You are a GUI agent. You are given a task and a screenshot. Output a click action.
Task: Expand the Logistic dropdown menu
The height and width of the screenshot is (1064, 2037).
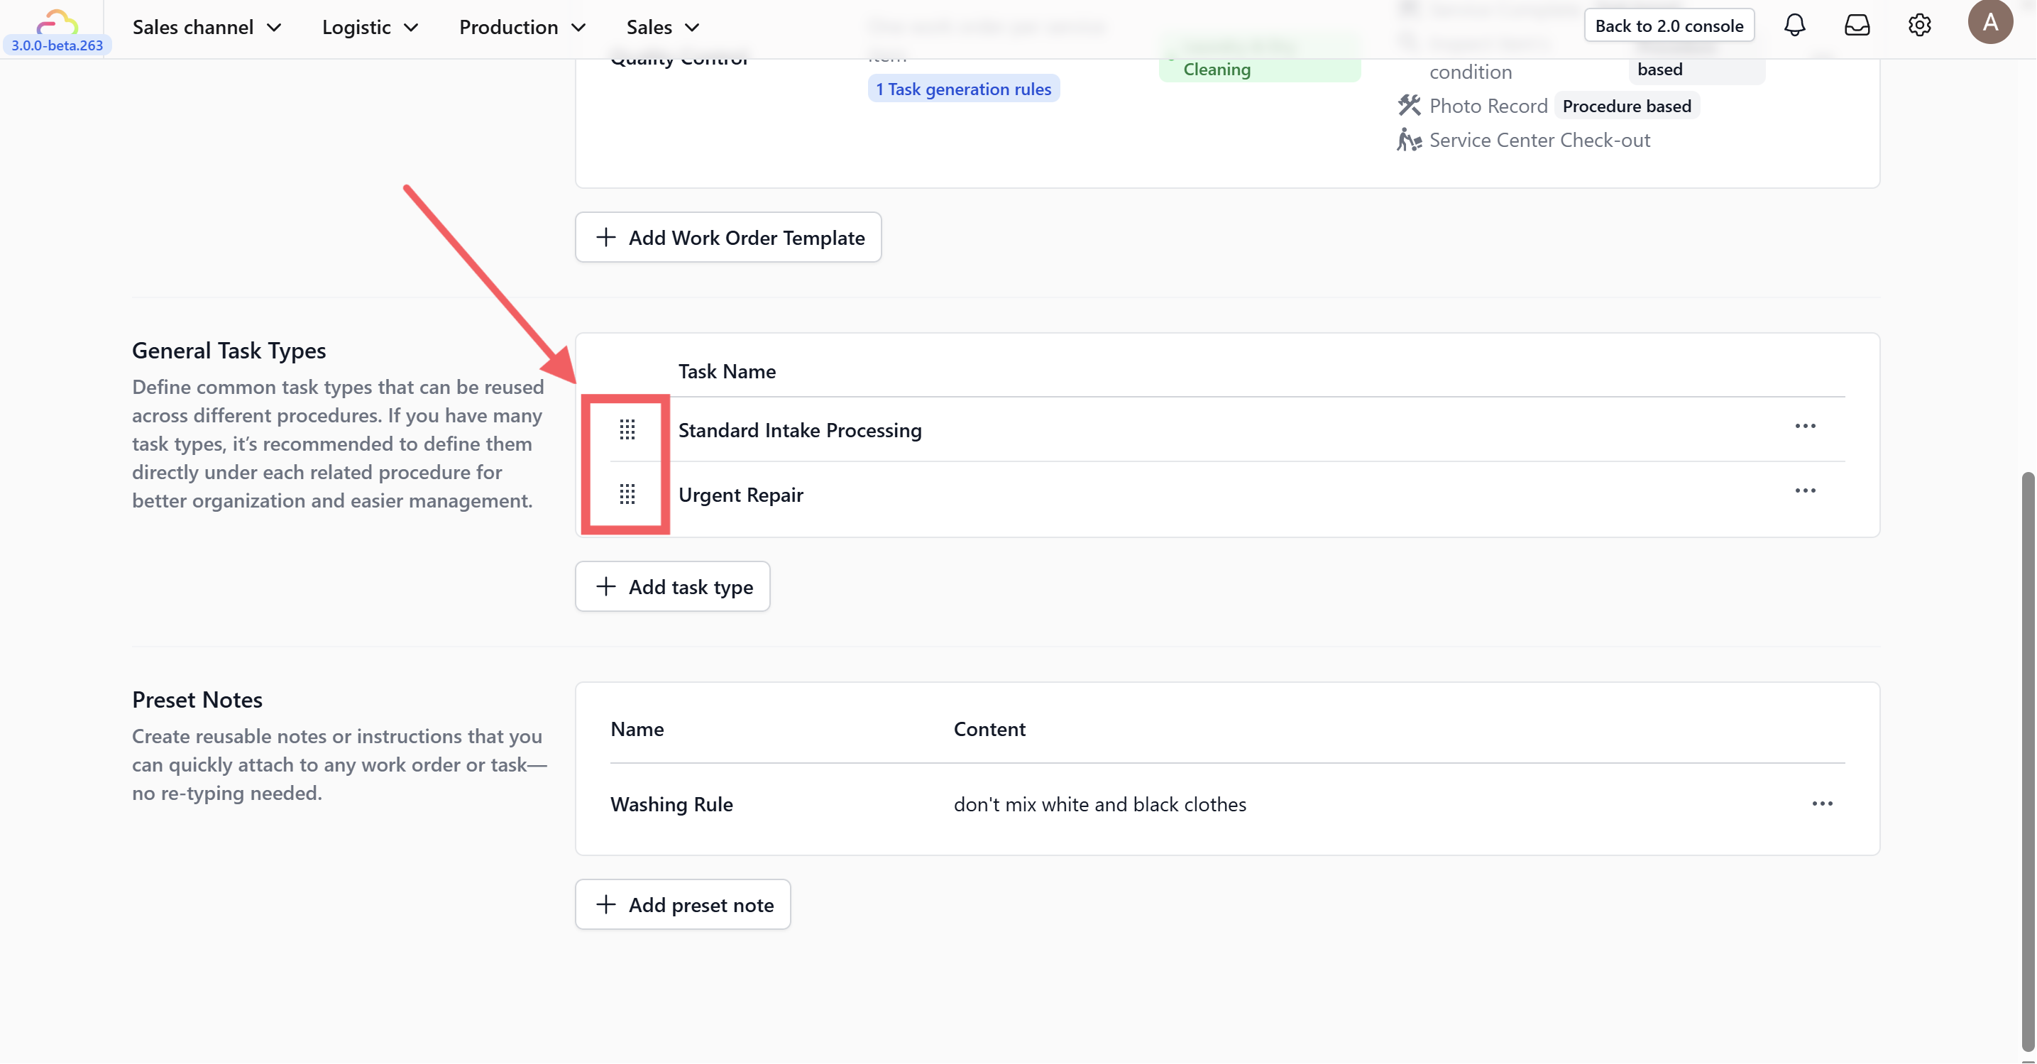[x=370, y=27]
